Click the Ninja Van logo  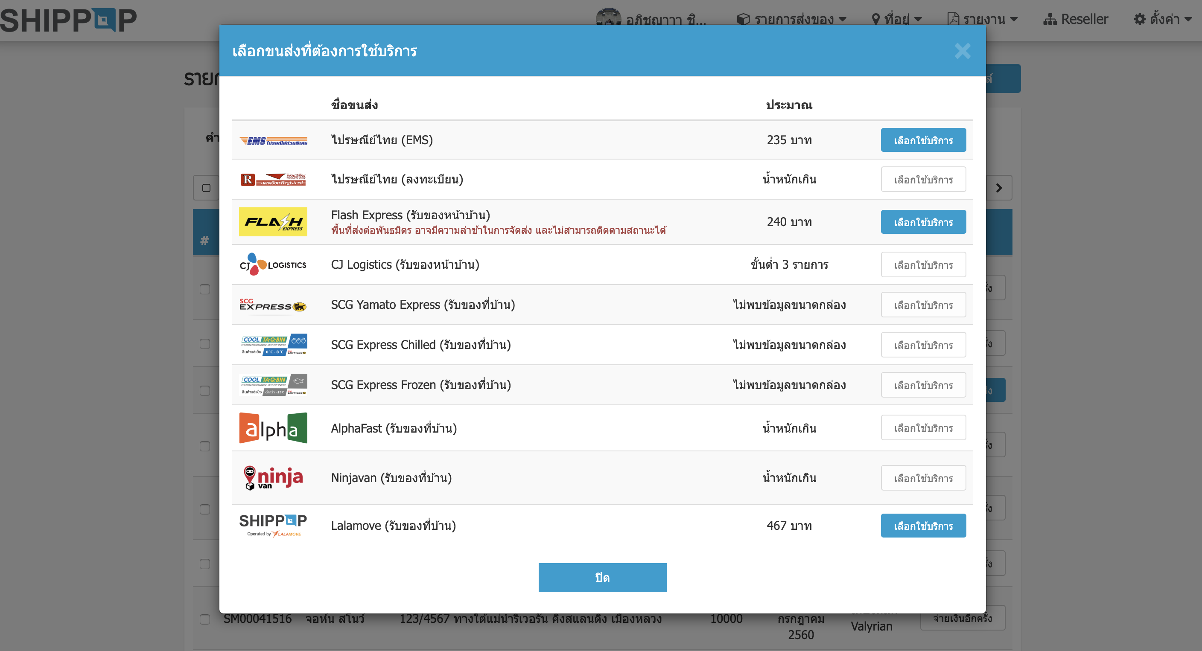[x=273, y=477]
